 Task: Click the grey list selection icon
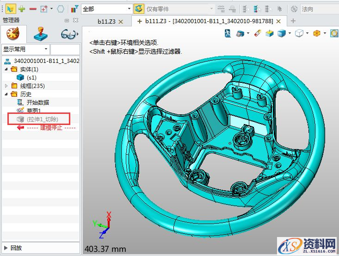tap(268, 9)
